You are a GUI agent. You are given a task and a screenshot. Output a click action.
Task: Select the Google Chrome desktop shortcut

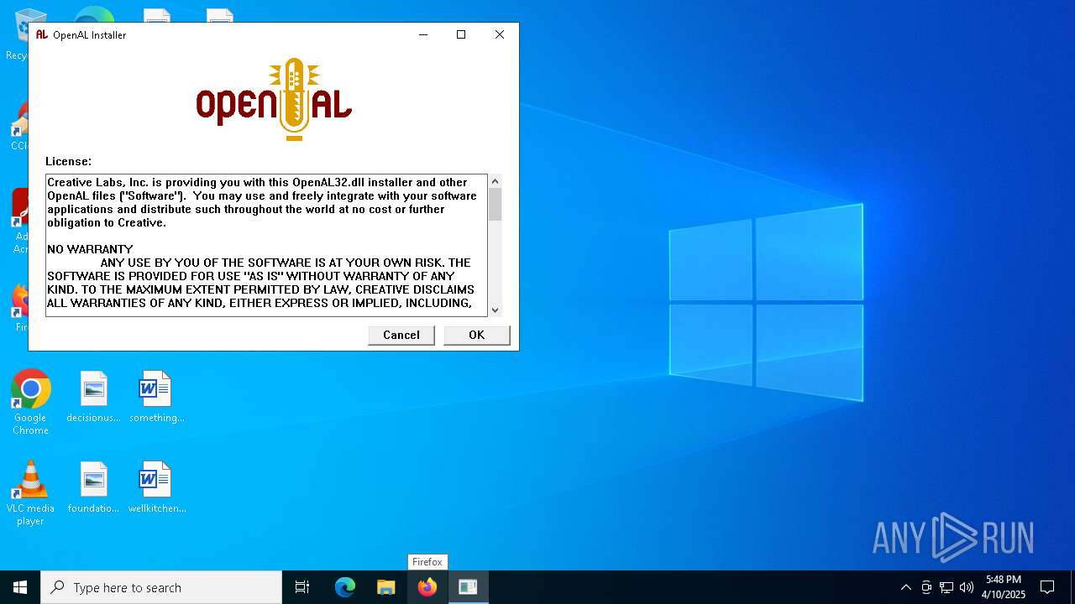pos(30,403)
